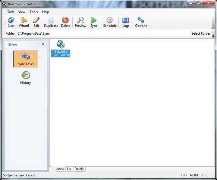Screen dimensions: 217x180
Task: Create a New sync task
Action: tap(11, 22)
